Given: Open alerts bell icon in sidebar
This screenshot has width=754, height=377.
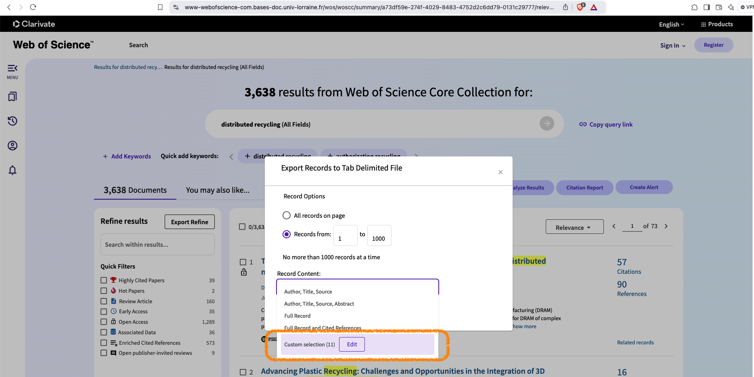Looking at the screenshot, I should 13,170.
